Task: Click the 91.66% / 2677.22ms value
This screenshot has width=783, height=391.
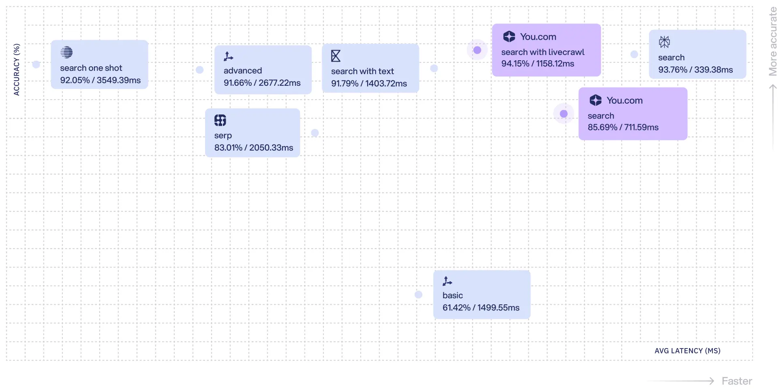Action: click(x=262, y=83)
